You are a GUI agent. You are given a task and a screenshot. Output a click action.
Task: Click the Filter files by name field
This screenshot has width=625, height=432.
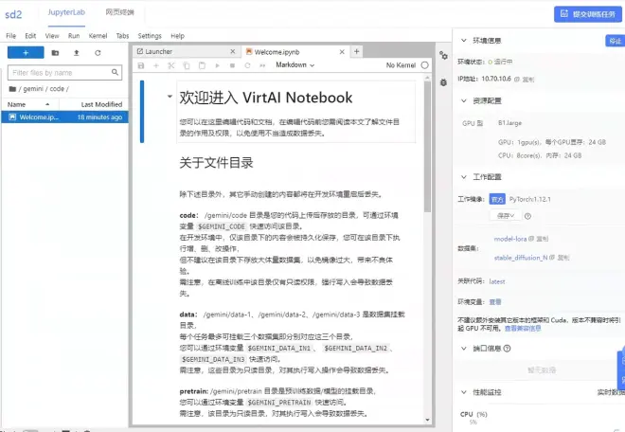click(65, 73)
